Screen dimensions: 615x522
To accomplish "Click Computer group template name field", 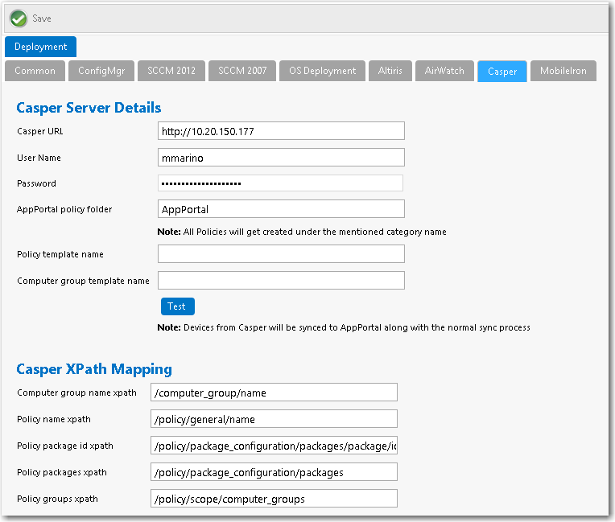I will pos(281,281).
